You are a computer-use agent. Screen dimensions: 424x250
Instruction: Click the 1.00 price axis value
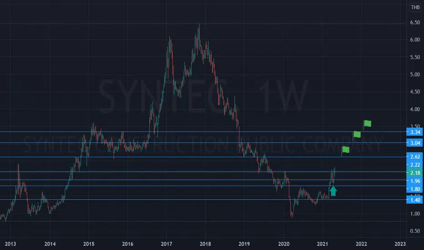point(415,214)
